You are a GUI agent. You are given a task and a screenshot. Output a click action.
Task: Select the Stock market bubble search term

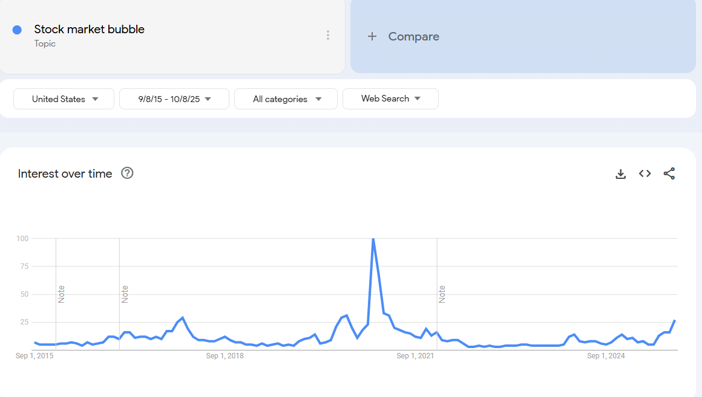tap(90, 30)
